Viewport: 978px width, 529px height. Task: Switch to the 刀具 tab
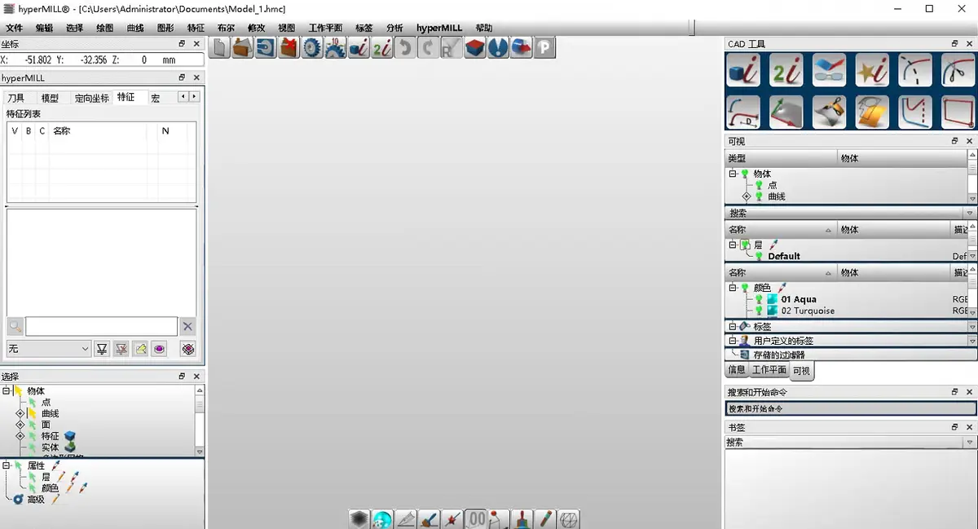16,98
